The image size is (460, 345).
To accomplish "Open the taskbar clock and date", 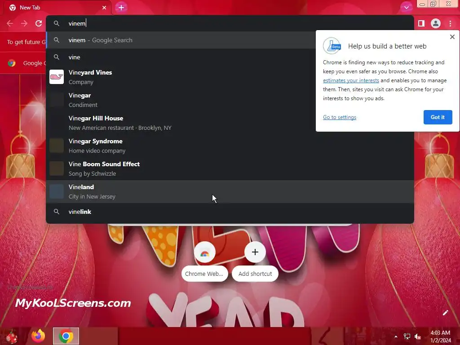I will (x=440, y=336).
